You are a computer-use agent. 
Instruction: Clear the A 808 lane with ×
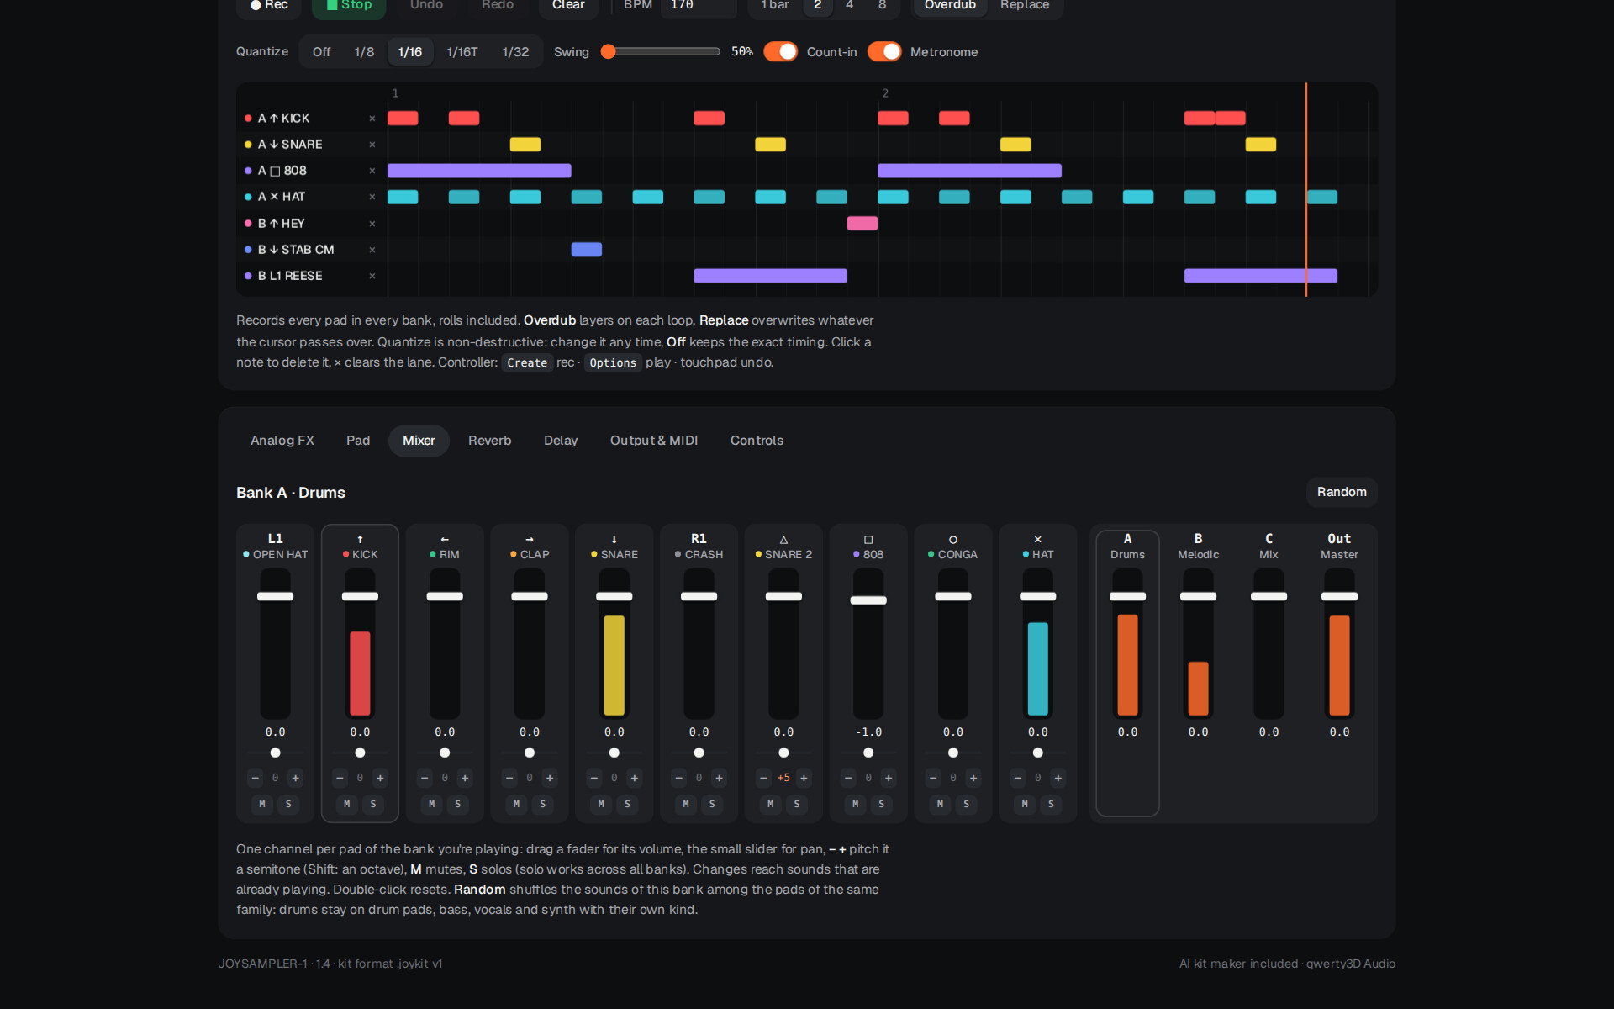(372, 171)
